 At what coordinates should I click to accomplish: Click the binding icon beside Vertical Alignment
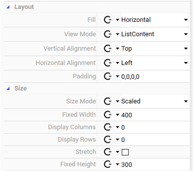(x=107, y=48)
